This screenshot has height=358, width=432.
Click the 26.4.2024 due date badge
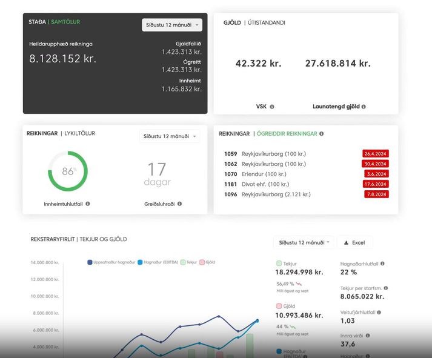coord(375,154)
